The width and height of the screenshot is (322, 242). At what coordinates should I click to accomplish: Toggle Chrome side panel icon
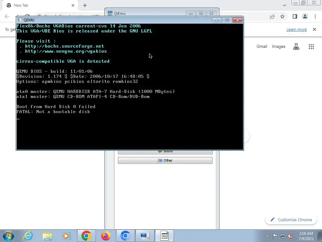tap(295, 16)
